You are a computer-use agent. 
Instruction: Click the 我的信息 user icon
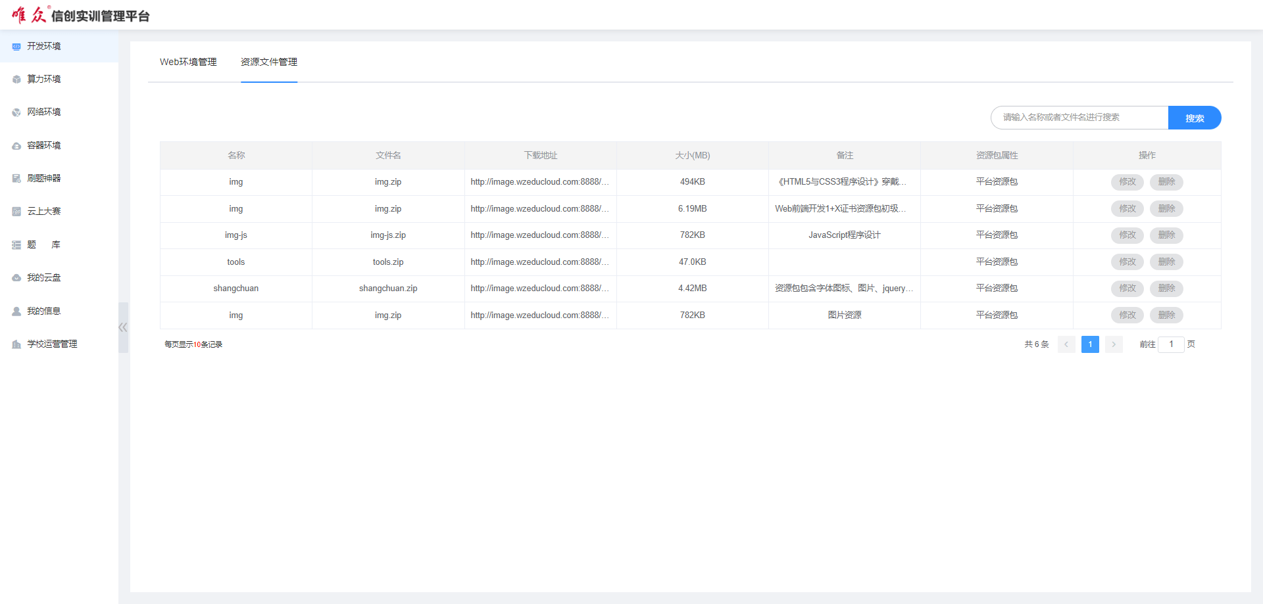(x=16, y=312)
